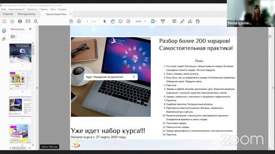Zoom out with the minus icon
The width and height of the screenshot is (275, 154).
point(120,21)
